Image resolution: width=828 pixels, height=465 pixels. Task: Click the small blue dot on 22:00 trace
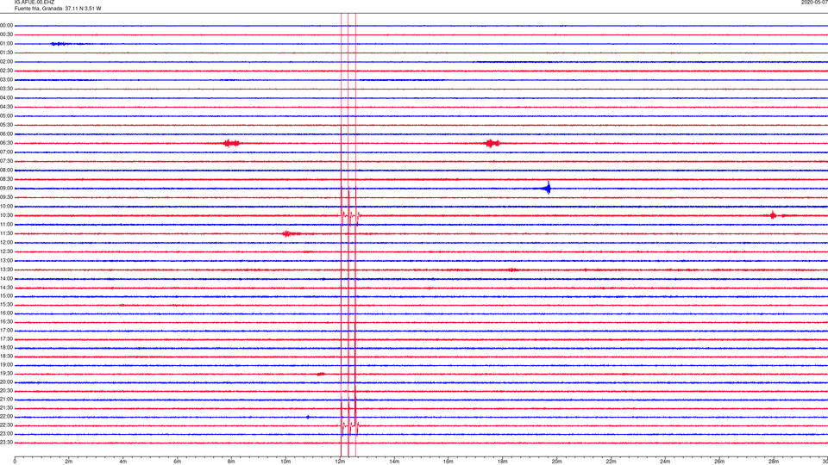(x=308, y=417)
